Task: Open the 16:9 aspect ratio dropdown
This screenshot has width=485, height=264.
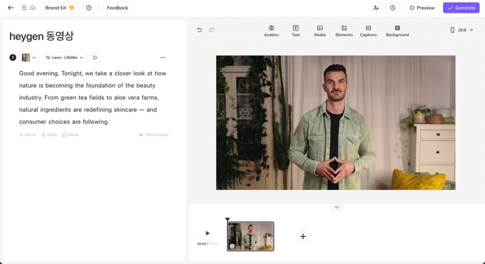Action: [461, 30]
